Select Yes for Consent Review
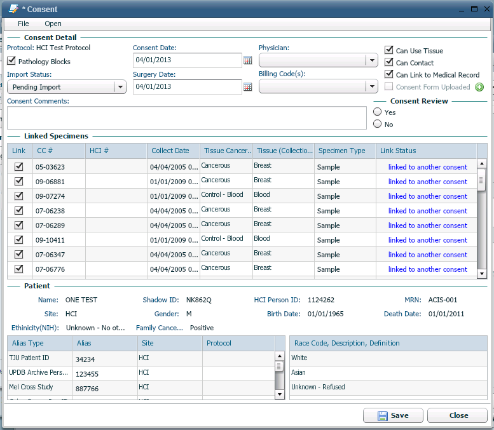 [377, 112]
